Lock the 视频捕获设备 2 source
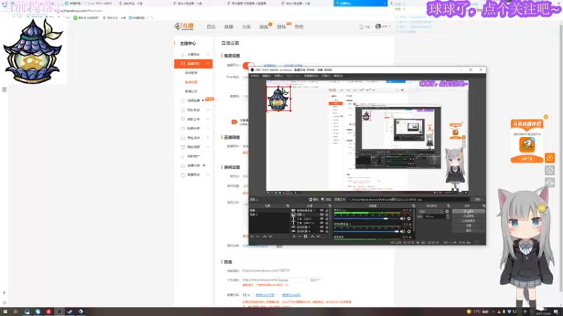The height and width of the screenshot is (316, 563). coord(327,210)
